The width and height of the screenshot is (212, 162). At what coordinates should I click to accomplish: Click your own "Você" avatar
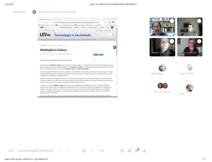tap(190, 88)
